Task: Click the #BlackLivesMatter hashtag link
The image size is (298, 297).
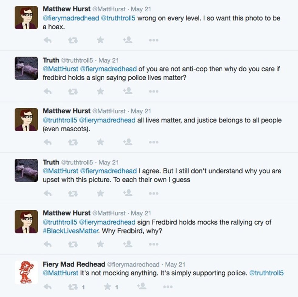Action: [x=70, y=231]
